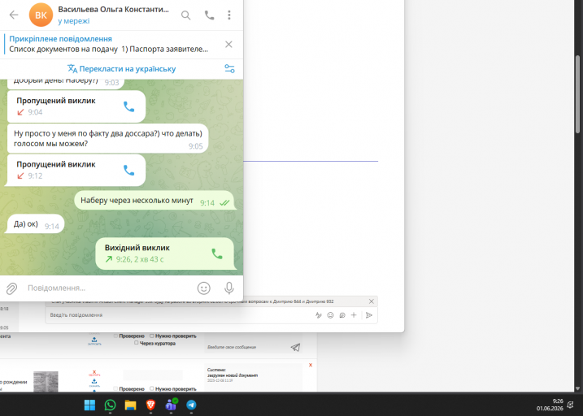This screenshot has width=583, height=416.
Task: Check the upper Нужно проверить checkbox
Action: [152, 336]
